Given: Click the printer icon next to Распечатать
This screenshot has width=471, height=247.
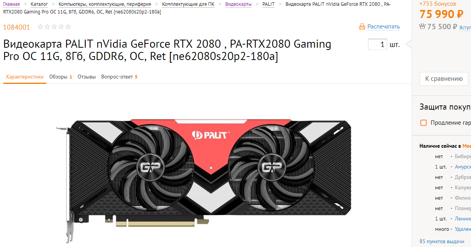Looking at the screenshot, I should [362, 27].
